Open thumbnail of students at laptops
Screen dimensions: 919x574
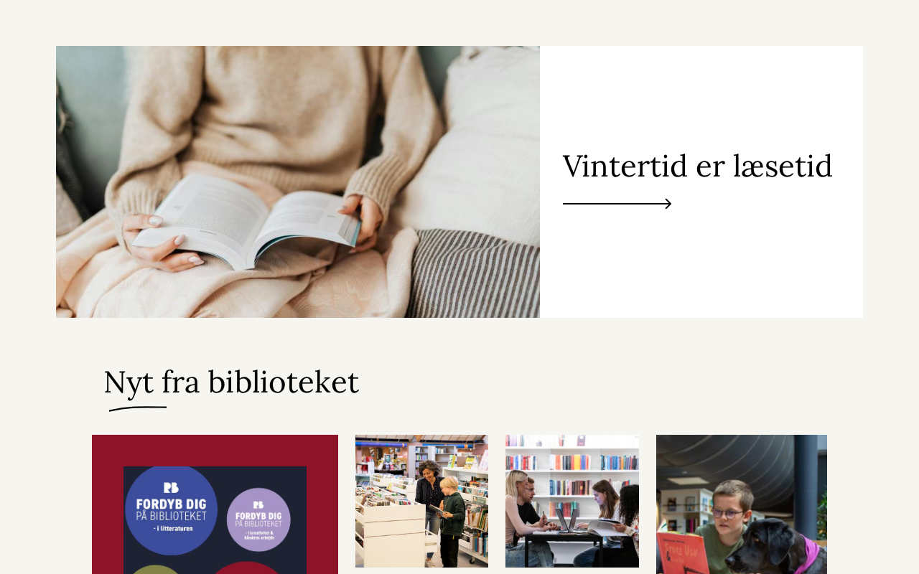(x=572, y=501)
